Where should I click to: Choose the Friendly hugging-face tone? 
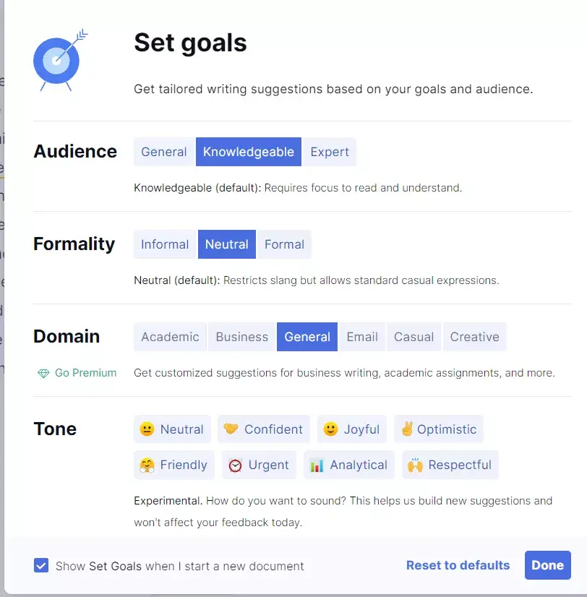pos(173,465)
